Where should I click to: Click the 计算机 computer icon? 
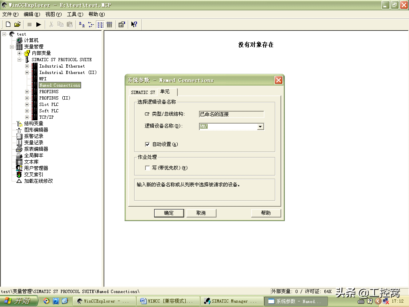point(19,40)
